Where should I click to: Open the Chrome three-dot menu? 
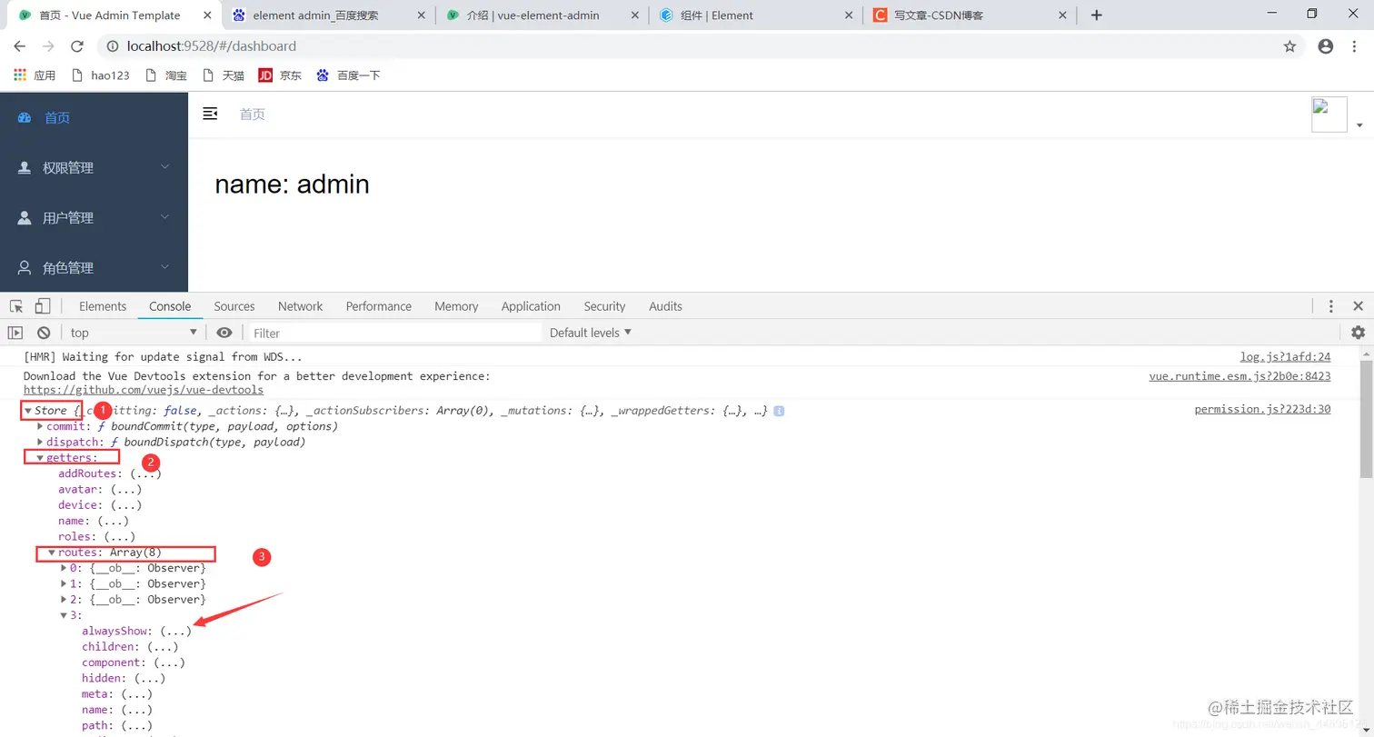point(1356,46)
